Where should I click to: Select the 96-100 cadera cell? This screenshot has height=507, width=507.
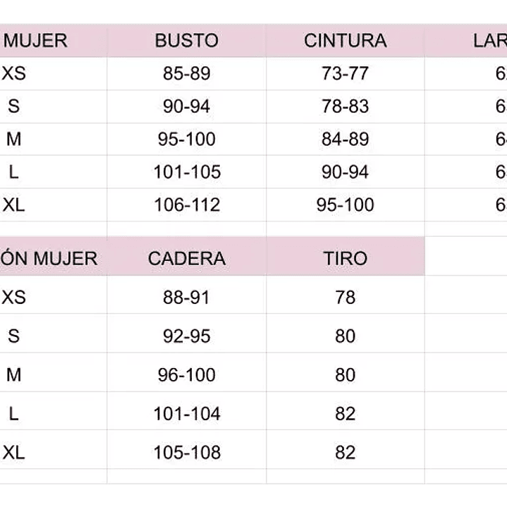186,374
